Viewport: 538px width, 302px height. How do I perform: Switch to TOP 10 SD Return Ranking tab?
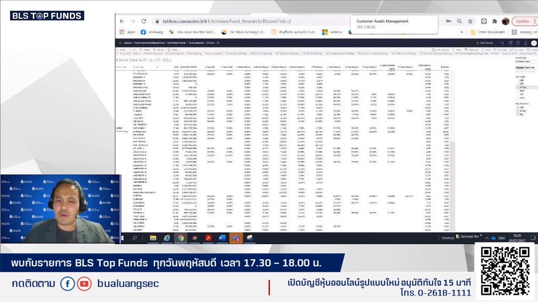[312, 54]
